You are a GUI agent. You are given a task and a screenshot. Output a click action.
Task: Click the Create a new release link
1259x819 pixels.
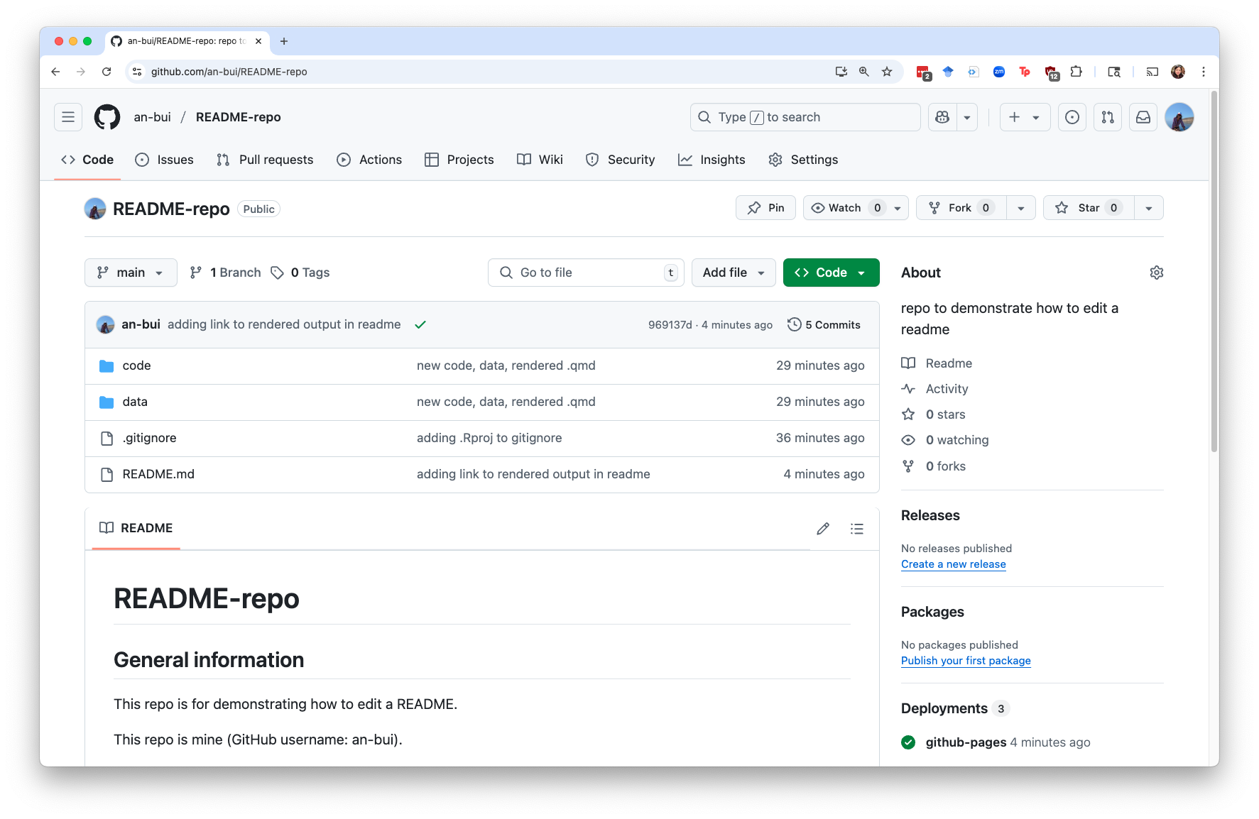tap(953, 564)
